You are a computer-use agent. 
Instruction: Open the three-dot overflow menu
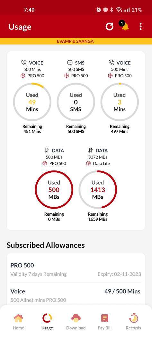(x=140, y=27)
